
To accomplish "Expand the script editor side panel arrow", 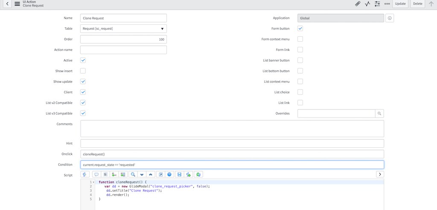I will tap(380, 174).
